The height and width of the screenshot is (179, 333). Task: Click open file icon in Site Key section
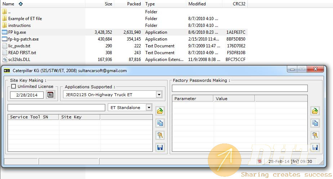coord(160,111)
